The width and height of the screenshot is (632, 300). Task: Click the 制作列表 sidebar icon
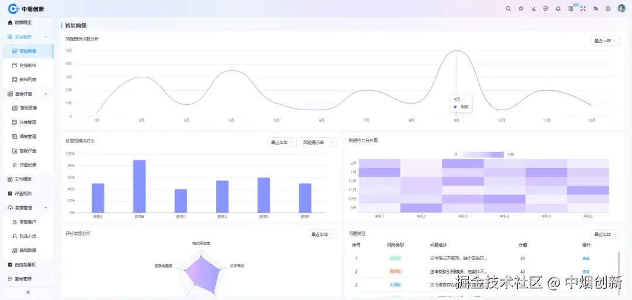tap(15, 80)
